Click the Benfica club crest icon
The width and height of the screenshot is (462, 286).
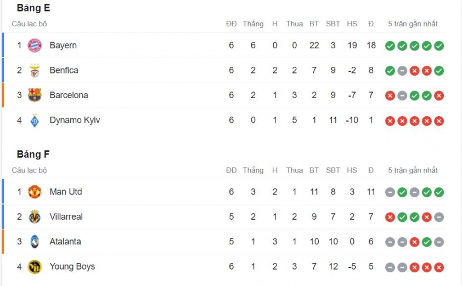point(35,71)
